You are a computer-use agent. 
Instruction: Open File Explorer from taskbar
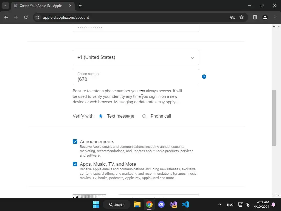[137, 204]
